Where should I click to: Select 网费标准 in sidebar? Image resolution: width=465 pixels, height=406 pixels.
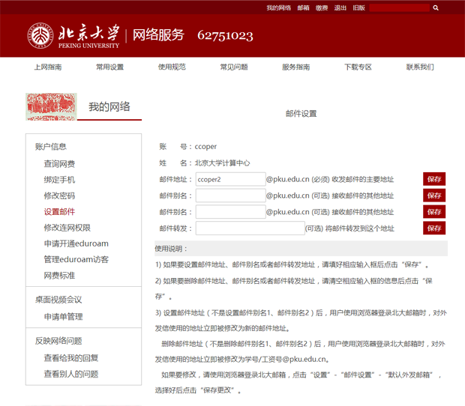59,276
